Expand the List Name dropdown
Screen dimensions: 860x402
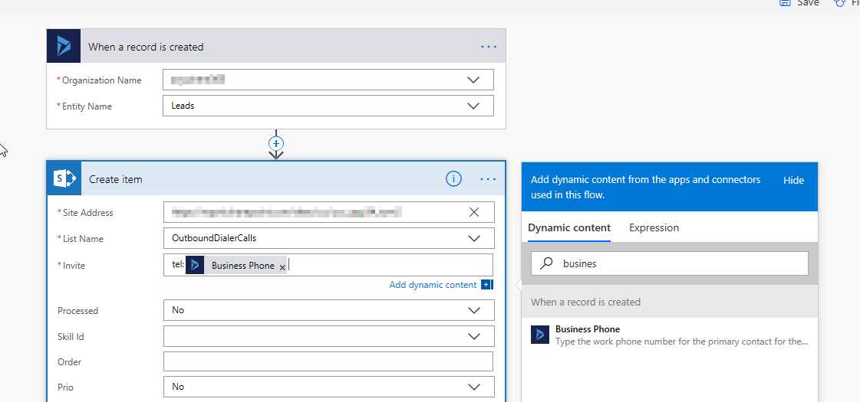pos(473,239)
